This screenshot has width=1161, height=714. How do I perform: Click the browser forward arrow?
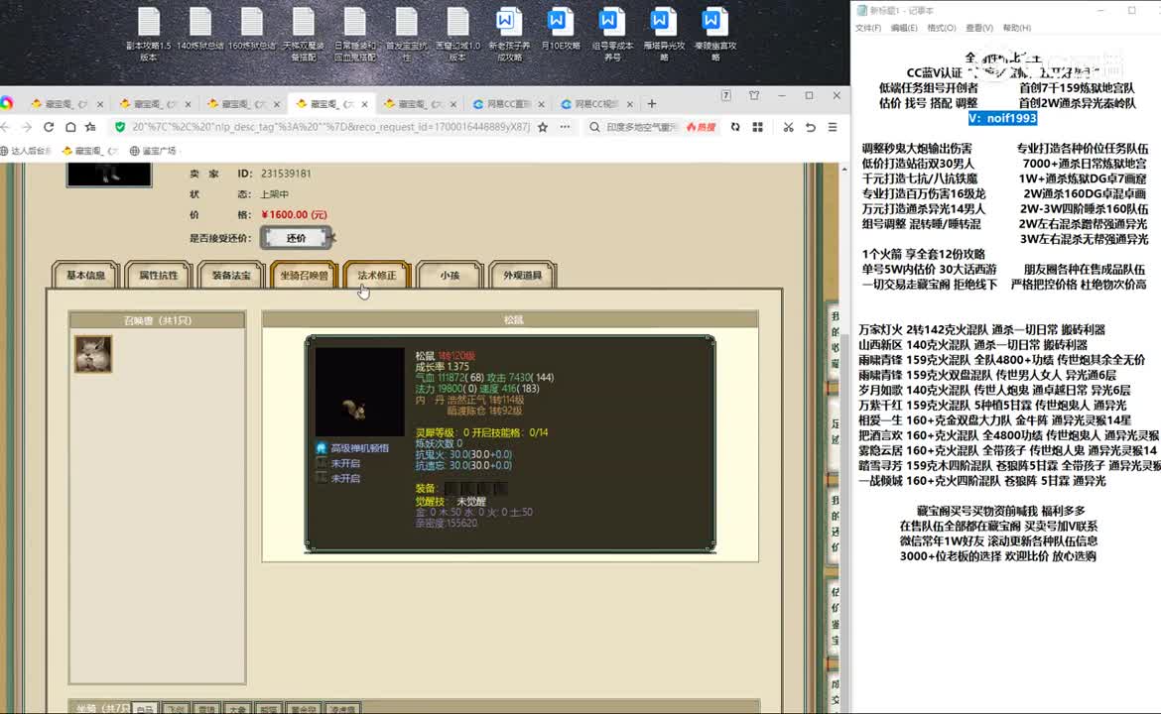27,127
